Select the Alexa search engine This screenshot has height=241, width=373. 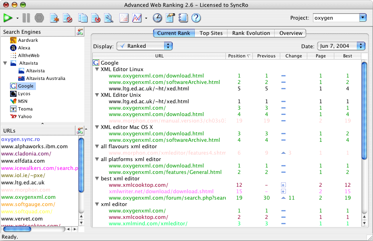pos(20,48)
